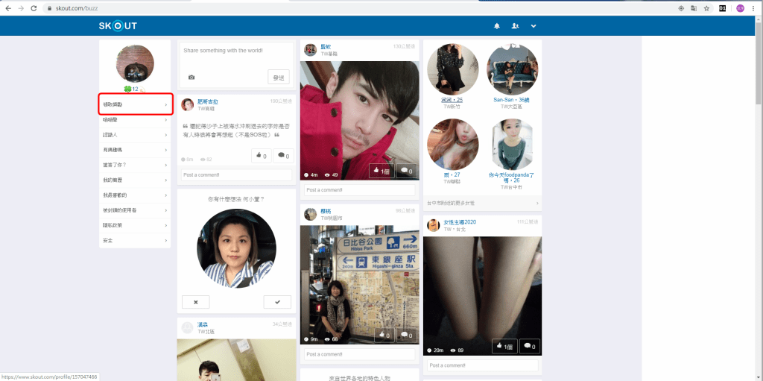This screenshot has width=763, height=381.
Task: Like the red jacket selfie post
Action: [x=381, y=171]
